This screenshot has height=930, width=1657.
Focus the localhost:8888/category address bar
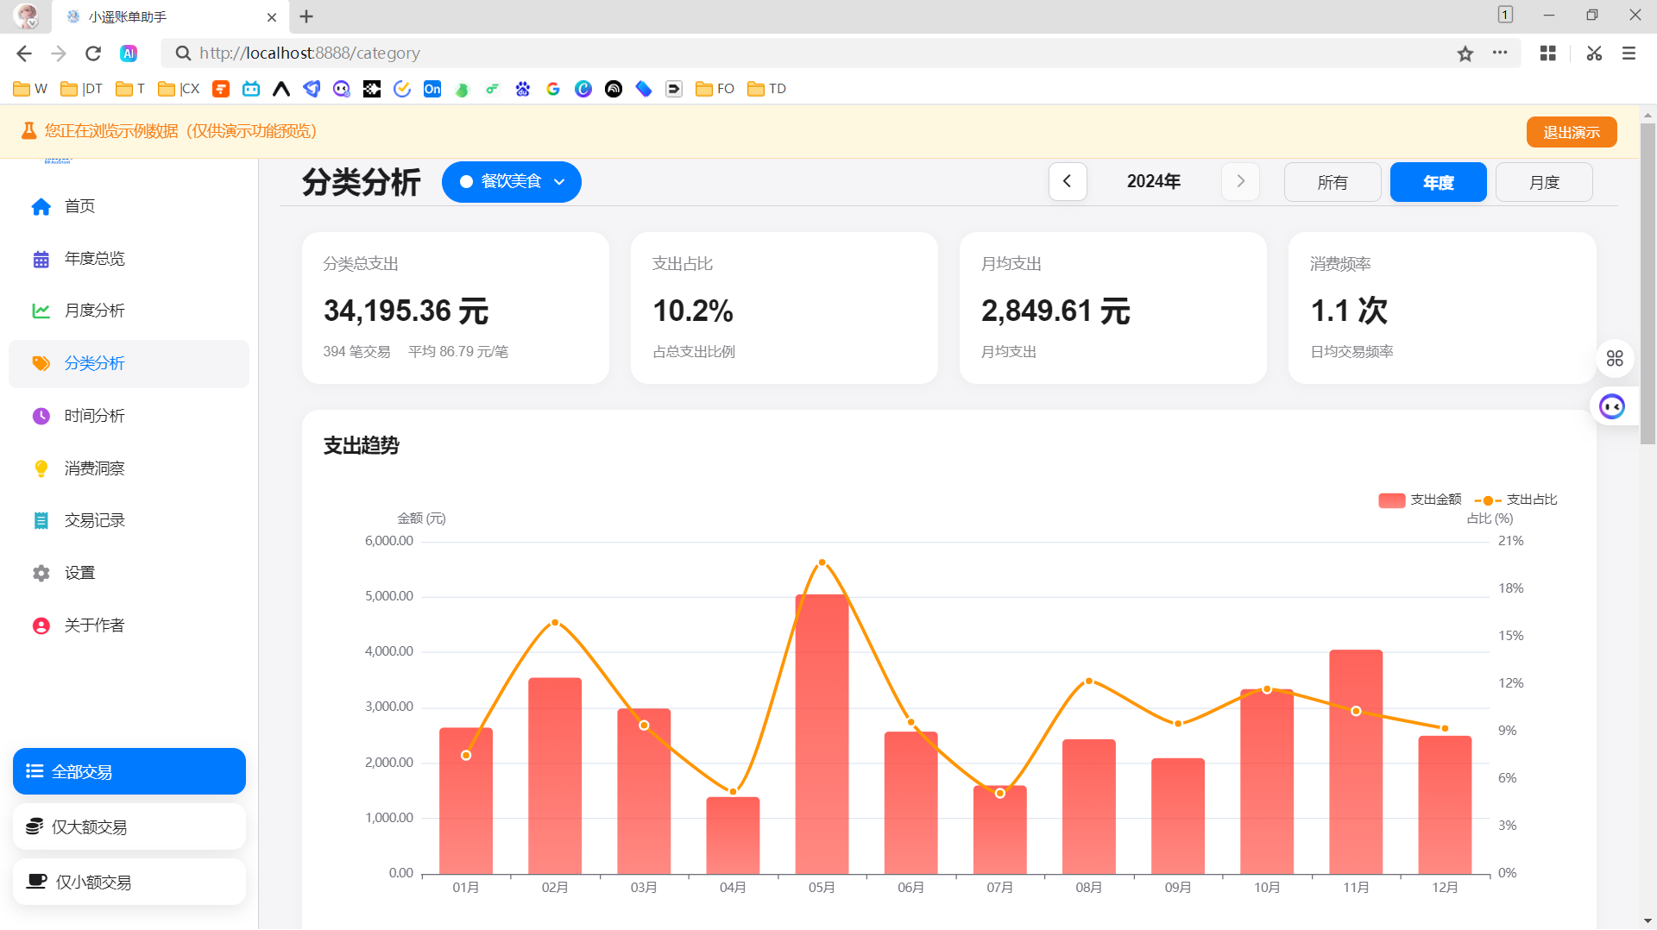coord(811,53)
